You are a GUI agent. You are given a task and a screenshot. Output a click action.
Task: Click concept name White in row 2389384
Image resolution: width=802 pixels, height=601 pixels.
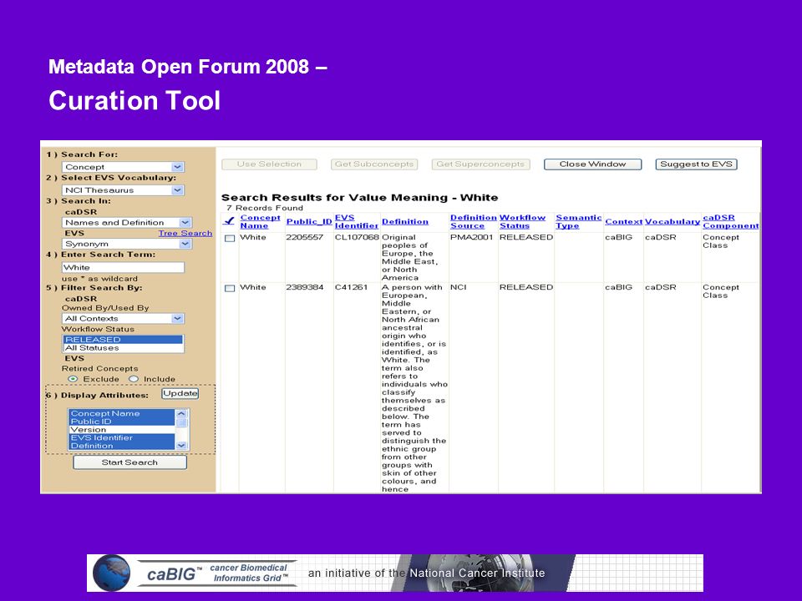[252, 287]
